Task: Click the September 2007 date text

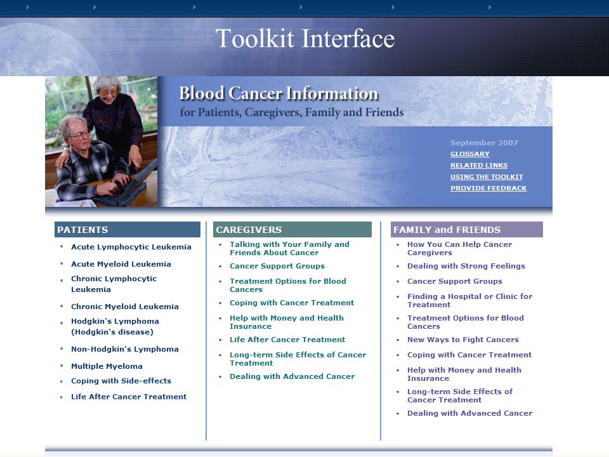Action: (484, 143)
